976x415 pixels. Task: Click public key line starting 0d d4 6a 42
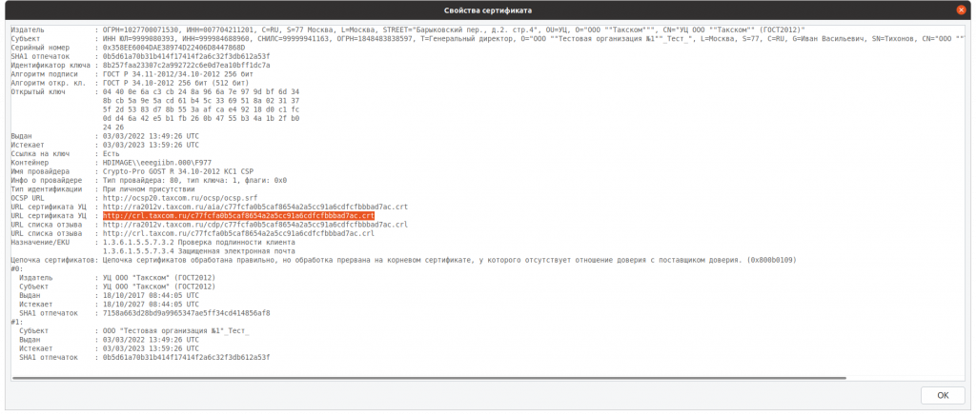pos(200,118)
